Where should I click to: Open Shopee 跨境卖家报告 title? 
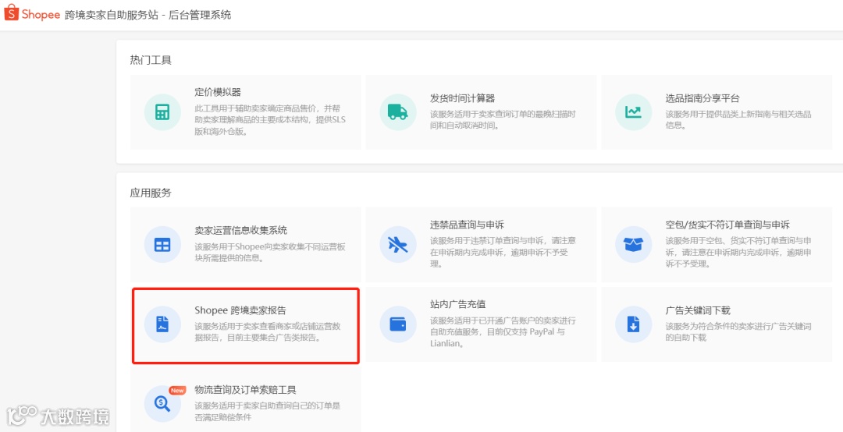(x=240, y=310)
